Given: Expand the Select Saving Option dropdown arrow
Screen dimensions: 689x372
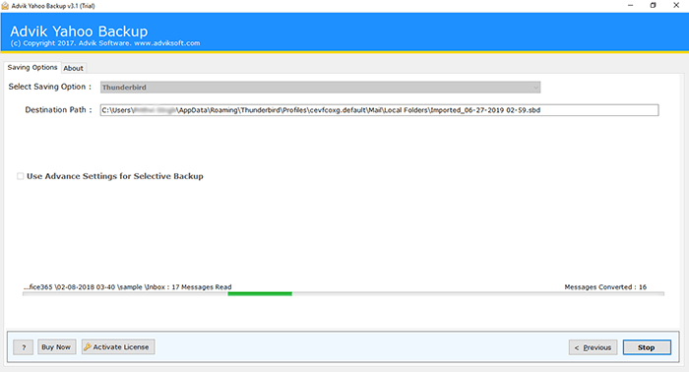Looking at the screenshot, I should [x=535, y=87].
